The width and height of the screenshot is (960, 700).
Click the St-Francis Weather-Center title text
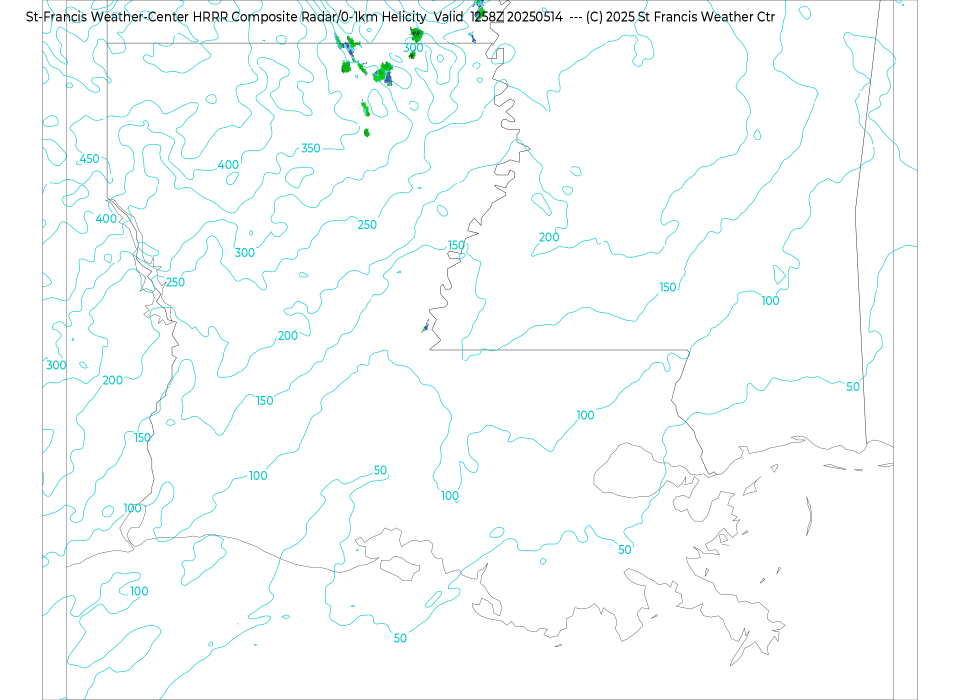coord(107,17)
